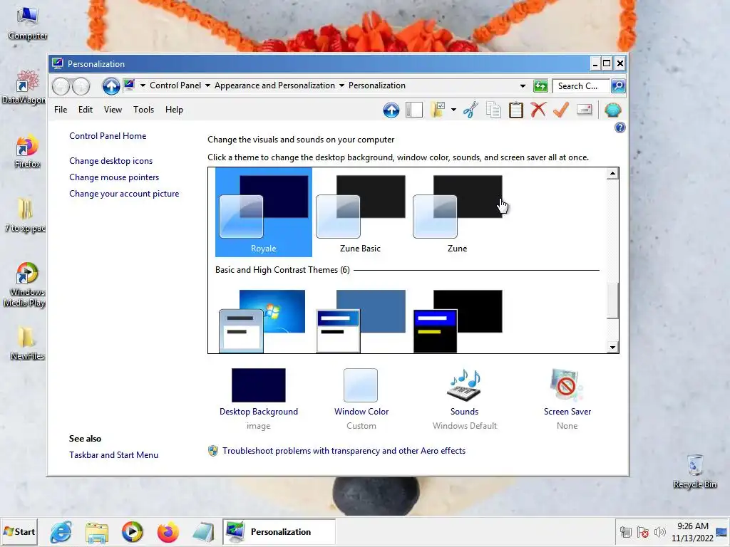
Task: Launch Firefox from the taskbar
Action: [x=168, y=532]
